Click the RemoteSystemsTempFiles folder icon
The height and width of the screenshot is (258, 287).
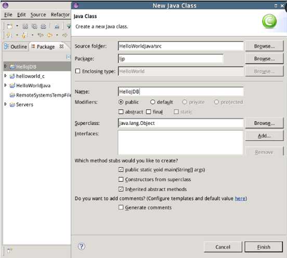[12, 95]
